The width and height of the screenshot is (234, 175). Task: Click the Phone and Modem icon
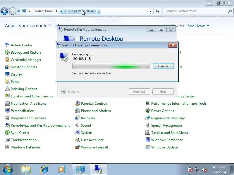tap(78, 111)
